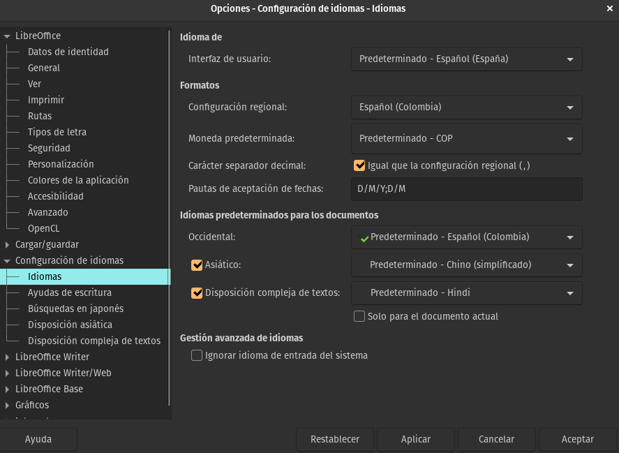
Task: Click the Cargar/guardar tree label
Action: click(47, 245)
